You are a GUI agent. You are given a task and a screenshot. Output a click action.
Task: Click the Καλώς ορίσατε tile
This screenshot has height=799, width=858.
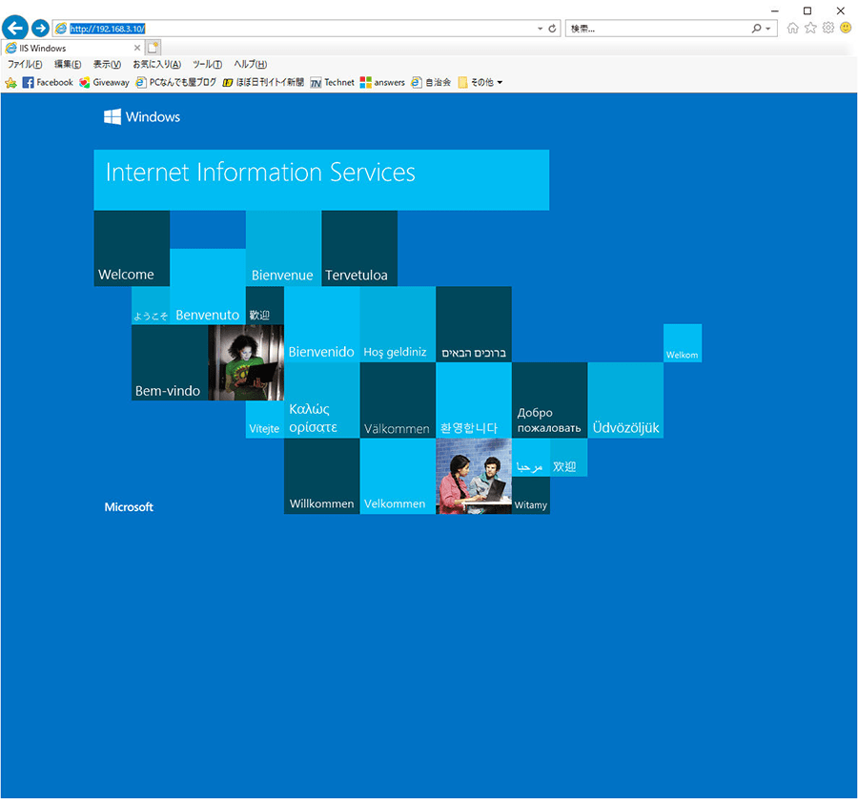tap(322, 400)
